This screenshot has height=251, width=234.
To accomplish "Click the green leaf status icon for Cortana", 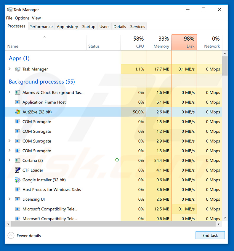I will [117, 160].
